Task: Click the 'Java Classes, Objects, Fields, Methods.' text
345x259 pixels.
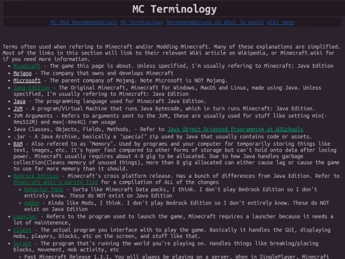Action: click(x=72, y=129)
